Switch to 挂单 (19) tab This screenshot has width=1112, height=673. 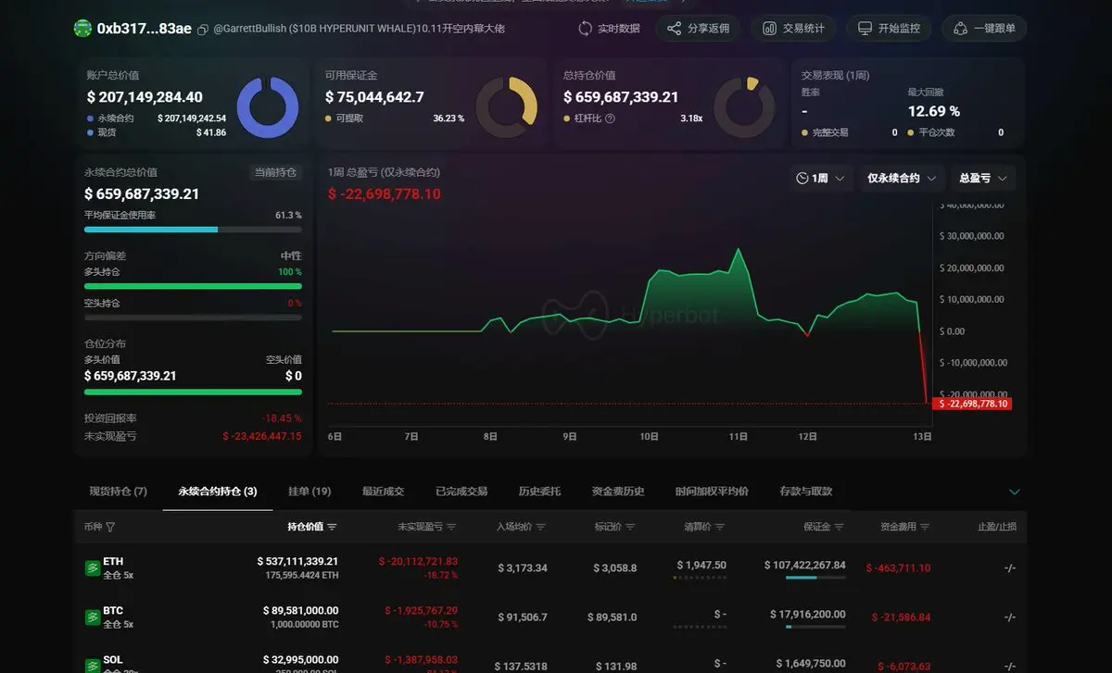click(x=310, y=492)
